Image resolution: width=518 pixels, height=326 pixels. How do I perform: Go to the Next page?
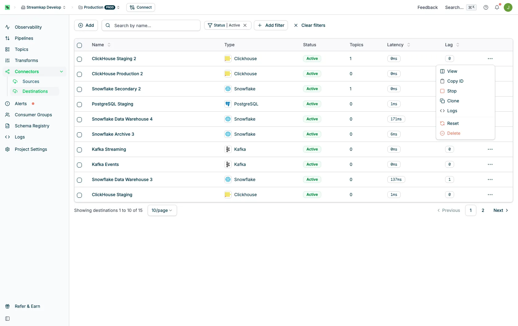(x=501, y=210)
